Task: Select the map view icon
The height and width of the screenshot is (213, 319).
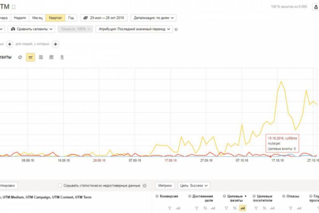Action: click(x=62, y=57)
